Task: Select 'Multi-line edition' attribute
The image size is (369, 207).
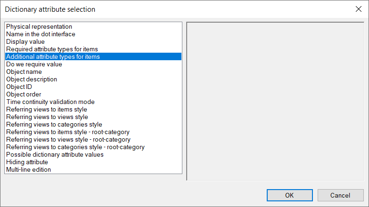Action: point(93,169)
